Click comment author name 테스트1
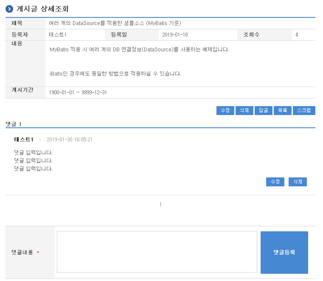Viewport: 323px width, 281px height. (x=24, y=139)
